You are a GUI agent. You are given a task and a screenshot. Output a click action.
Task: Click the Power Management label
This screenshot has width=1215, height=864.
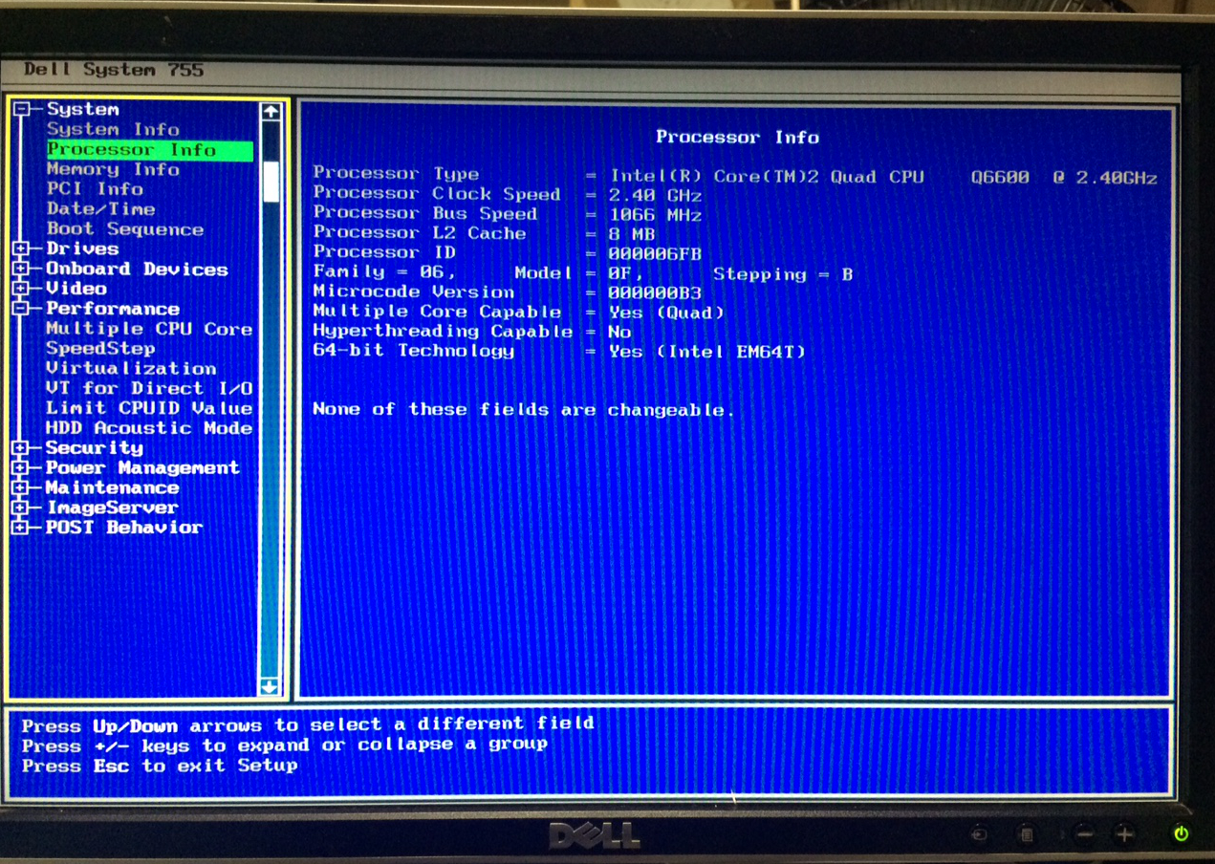143,467
